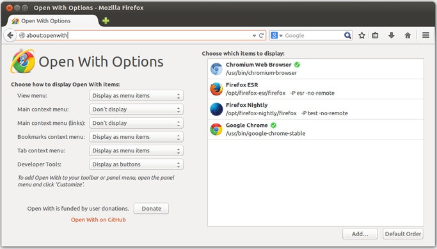Open the Tab context menu dropdown

136,150
